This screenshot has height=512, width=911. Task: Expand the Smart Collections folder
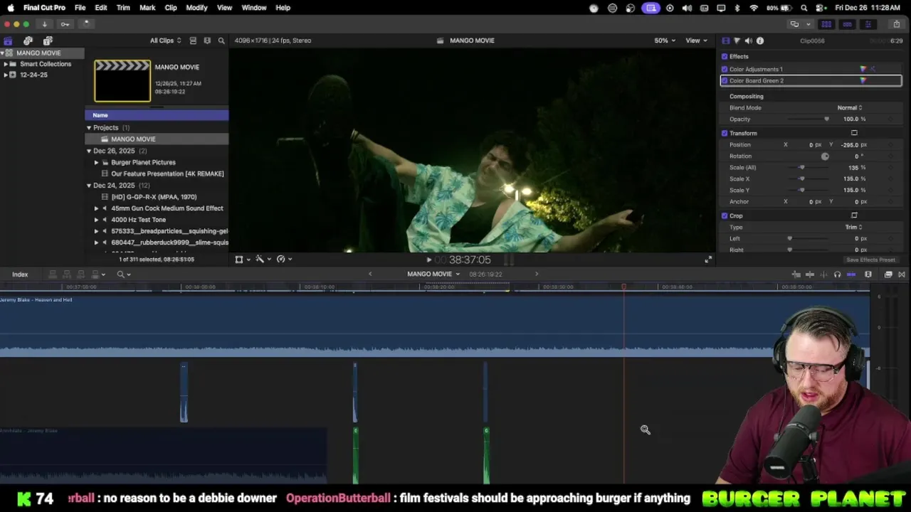point(5,64)
